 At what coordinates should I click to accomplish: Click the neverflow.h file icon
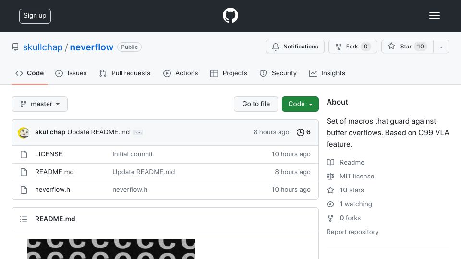tap(24, 190)
